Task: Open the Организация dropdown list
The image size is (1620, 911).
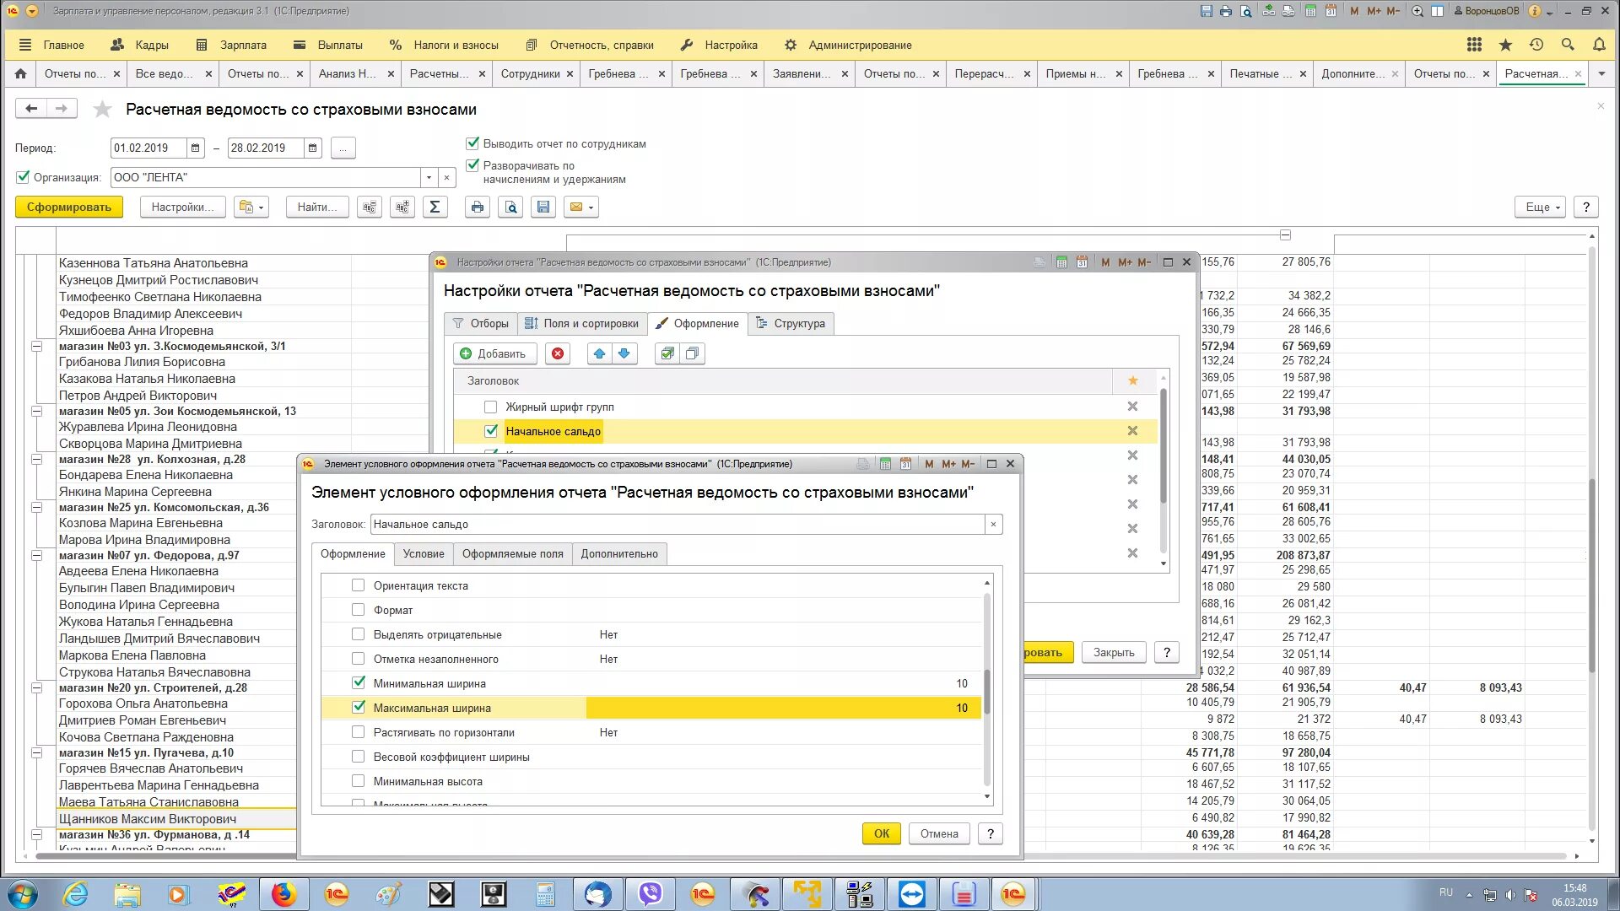Action: [x=429, y=177]
